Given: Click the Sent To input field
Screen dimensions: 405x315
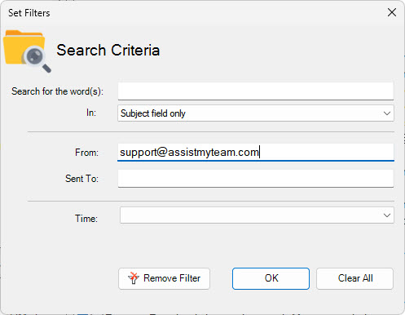Looking at the screenshot, I should pyautogui.click(x=256, y=179).
